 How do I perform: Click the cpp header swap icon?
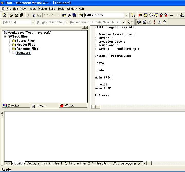click(x=151, y=15)
